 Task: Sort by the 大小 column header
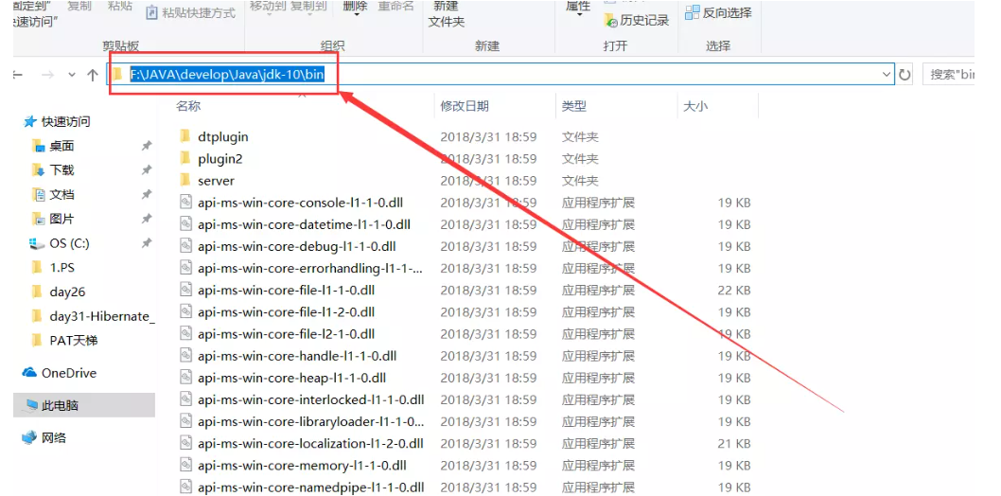click(x=695, y=106)
